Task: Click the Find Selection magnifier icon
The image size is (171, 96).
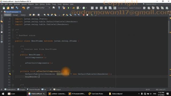Action: tap(45, 15)
